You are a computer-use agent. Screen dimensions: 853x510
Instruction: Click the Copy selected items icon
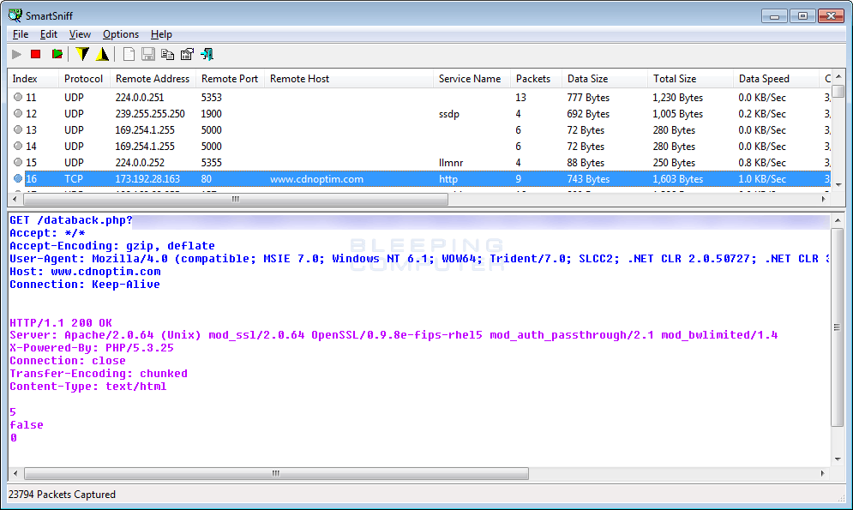(167, 54)
